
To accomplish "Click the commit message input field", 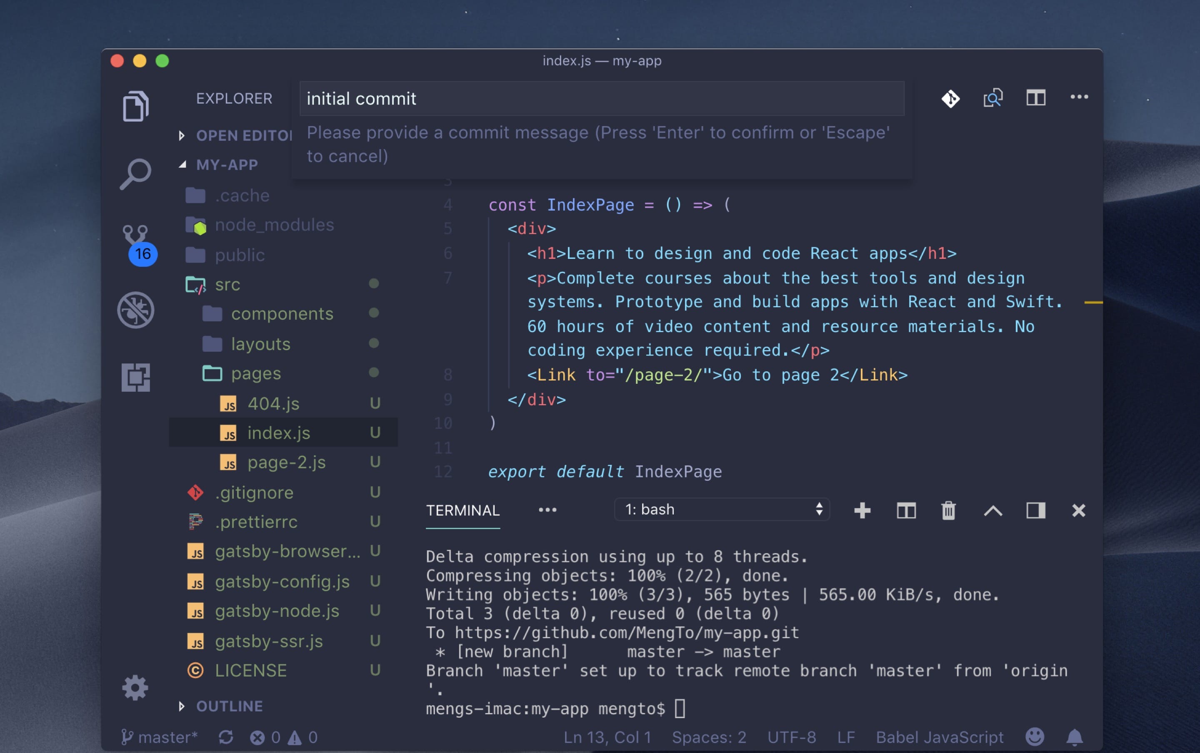I will click(602, 99).
